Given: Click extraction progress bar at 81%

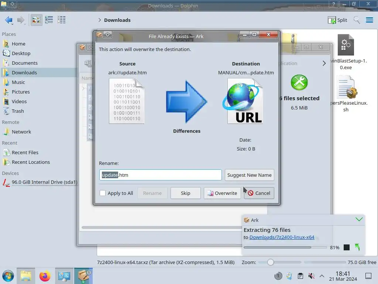Looking at the screenshot, I should point(285,247).
